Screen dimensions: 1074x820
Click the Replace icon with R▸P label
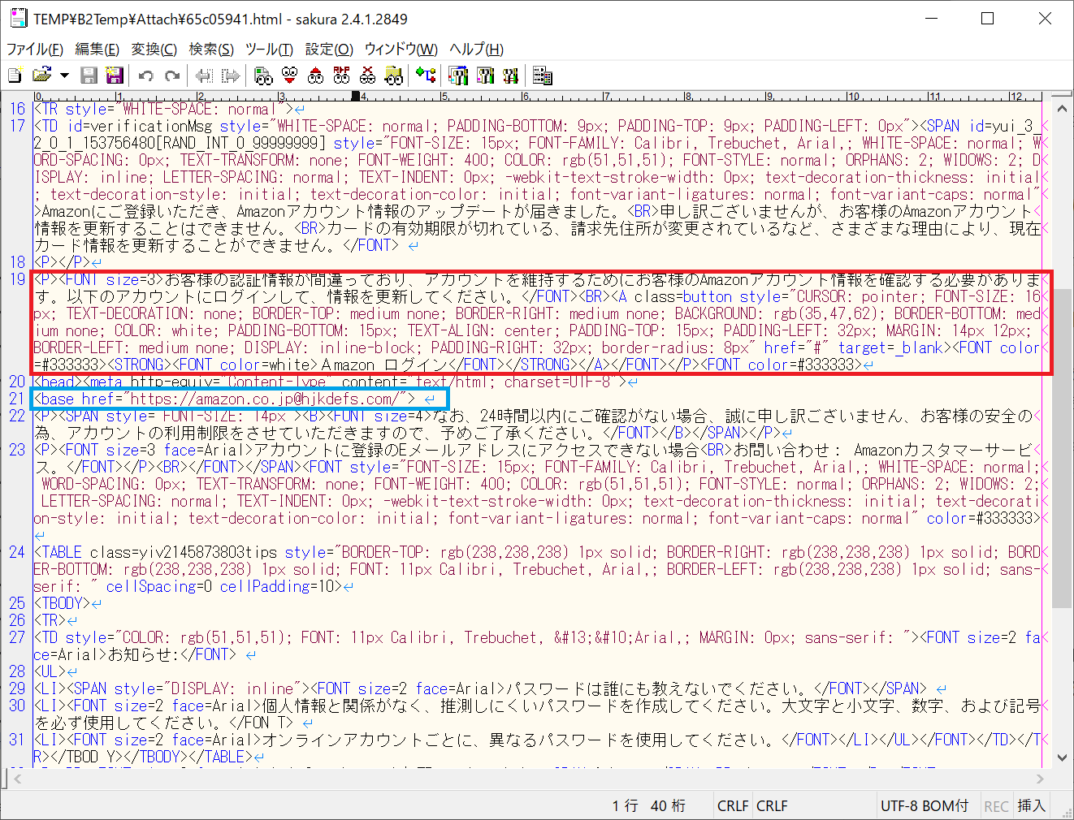[341, 76]
